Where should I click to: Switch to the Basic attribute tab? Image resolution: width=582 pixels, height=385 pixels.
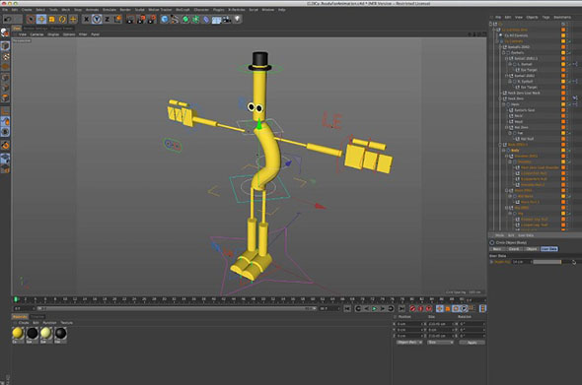[497, 249]
